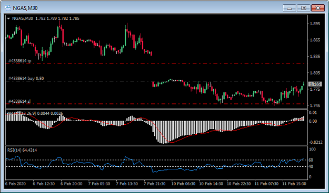The image size is (329, 193).
Task: Click the 1.895 price scale value
Action: tap(315, 24)
